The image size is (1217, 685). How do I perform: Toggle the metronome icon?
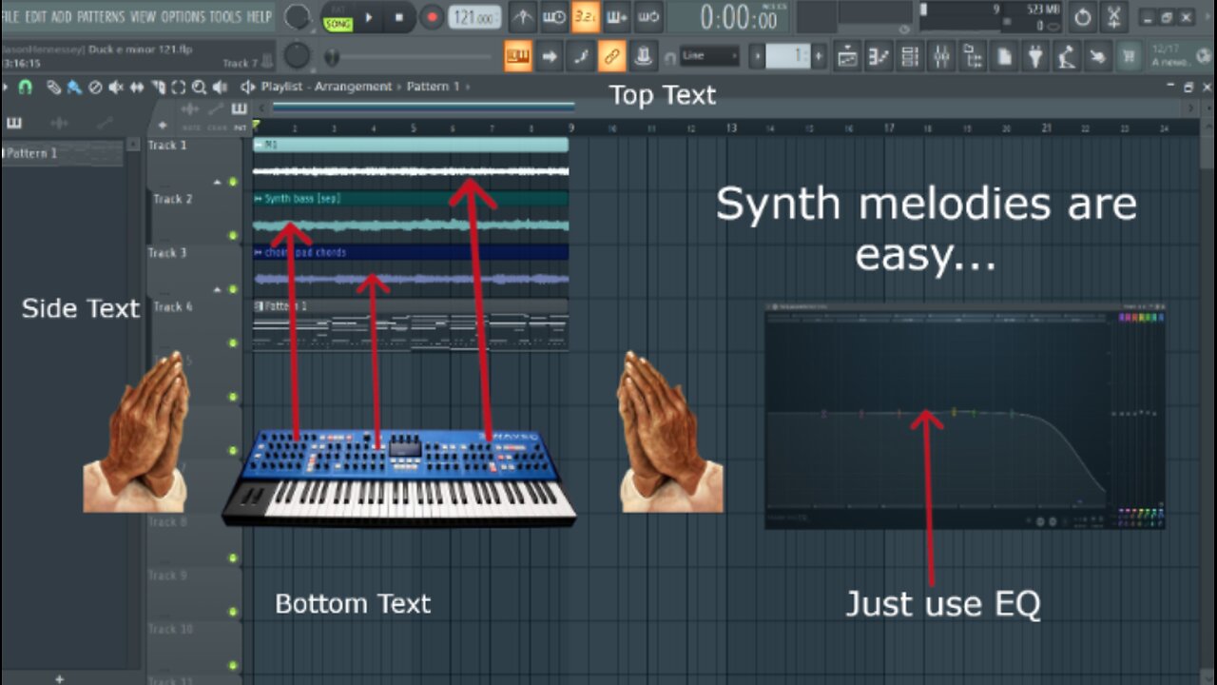pos(523,17)
